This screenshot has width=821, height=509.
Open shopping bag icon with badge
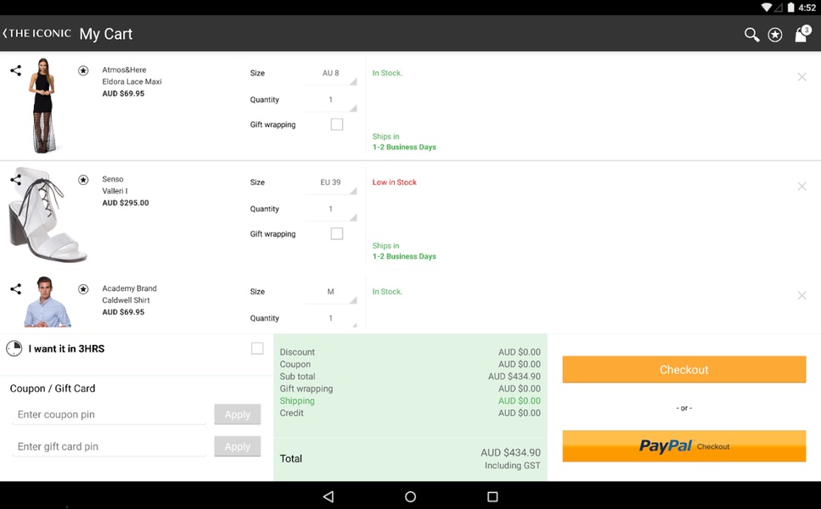click(801, 34)
